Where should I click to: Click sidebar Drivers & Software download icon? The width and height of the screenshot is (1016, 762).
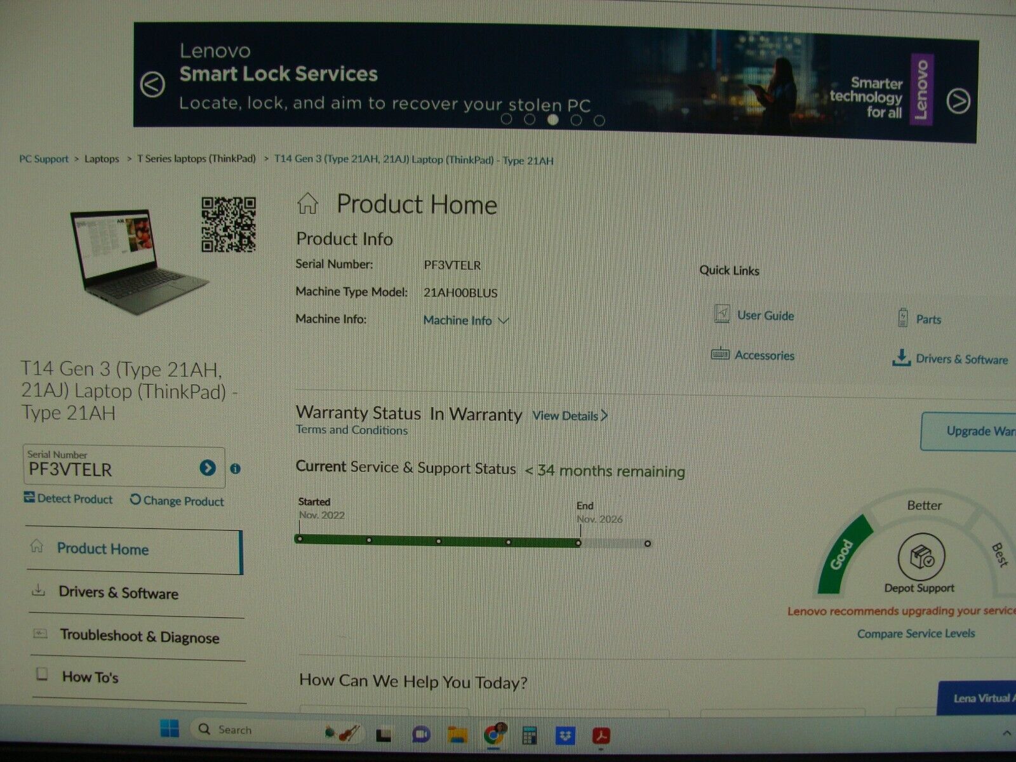tap(39, 591)
